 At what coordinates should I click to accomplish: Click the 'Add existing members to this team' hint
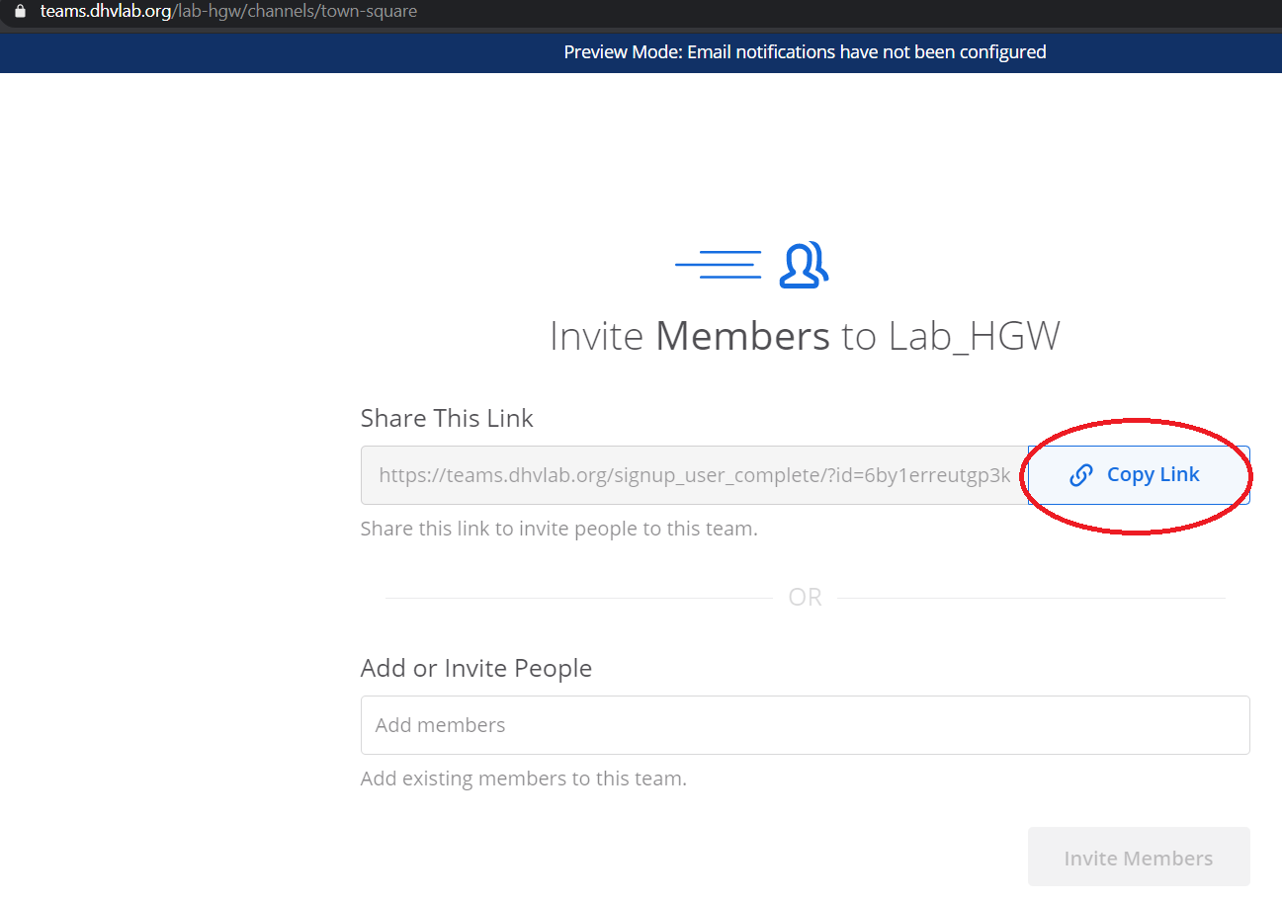coord(523,779)
